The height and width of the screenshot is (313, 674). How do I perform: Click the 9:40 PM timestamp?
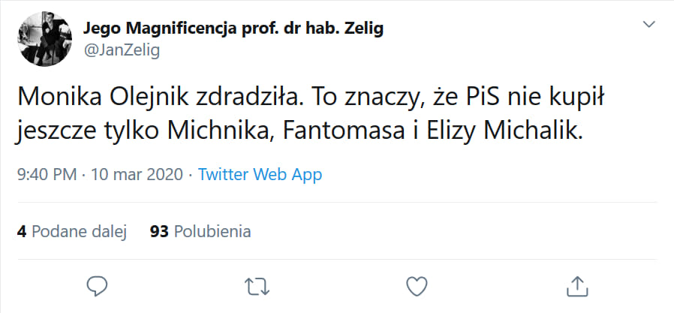point(47,175)
